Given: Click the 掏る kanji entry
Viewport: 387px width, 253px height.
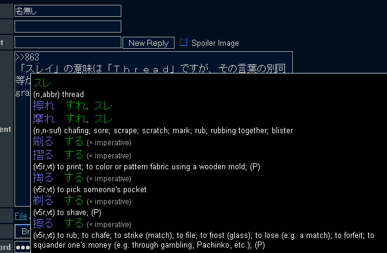Looking at the screenshot, I should click(43, 178).
